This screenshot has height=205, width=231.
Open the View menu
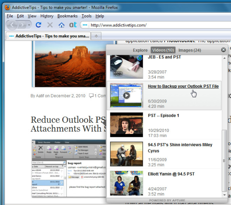pyautogui.click(x=32, y=16)
